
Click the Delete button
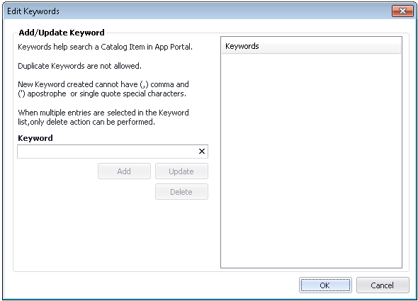point(181,192)
